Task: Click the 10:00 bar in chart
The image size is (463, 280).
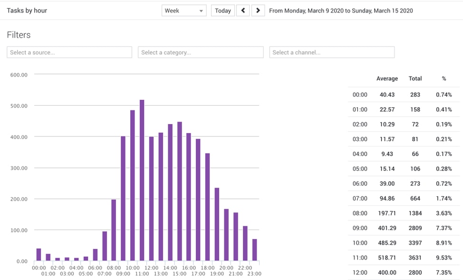Action: point(133,185)
